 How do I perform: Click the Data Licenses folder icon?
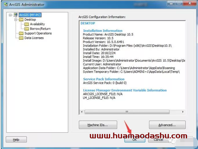point(21,38)
